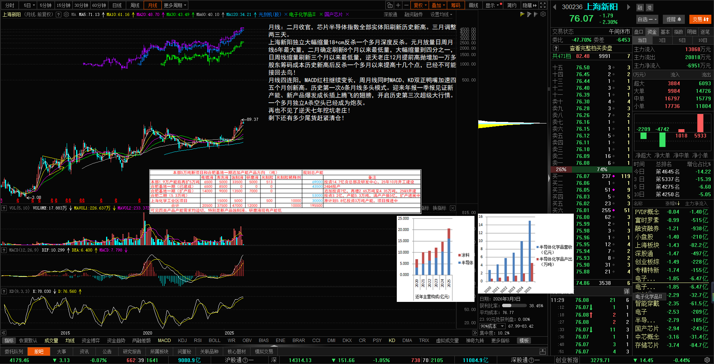Click the 恢复默认 restore defaults button
The width and height of the screenshot is (714, 364).
click(28, 341)
